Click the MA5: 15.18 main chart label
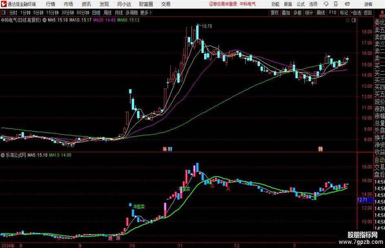385x248 pixels. (58, 20)
